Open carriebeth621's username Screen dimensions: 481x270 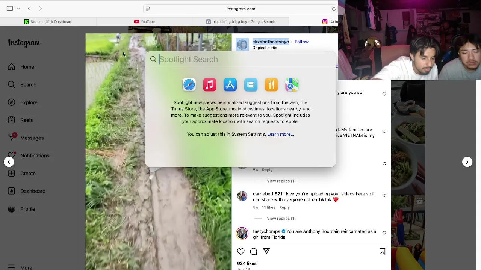268,194
